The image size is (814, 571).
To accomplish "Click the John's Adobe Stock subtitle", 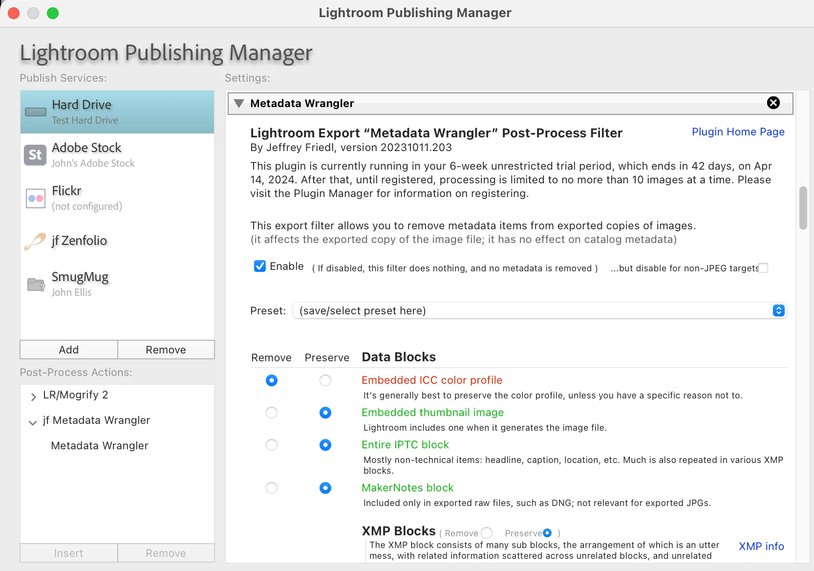I will (93, 163).
